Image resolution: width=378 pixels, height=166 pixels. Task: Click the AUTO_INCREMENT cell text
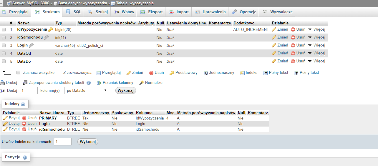(251, 29)
